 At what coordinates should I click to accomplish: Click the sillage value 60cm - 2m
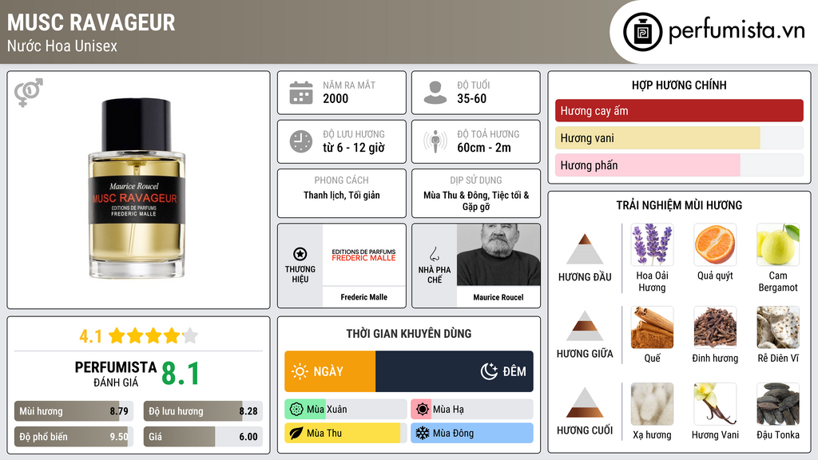484,148
